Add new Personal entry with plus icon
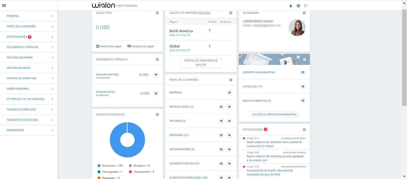The width and height of the screenshot is (407, 179). (x=229, y=135)
